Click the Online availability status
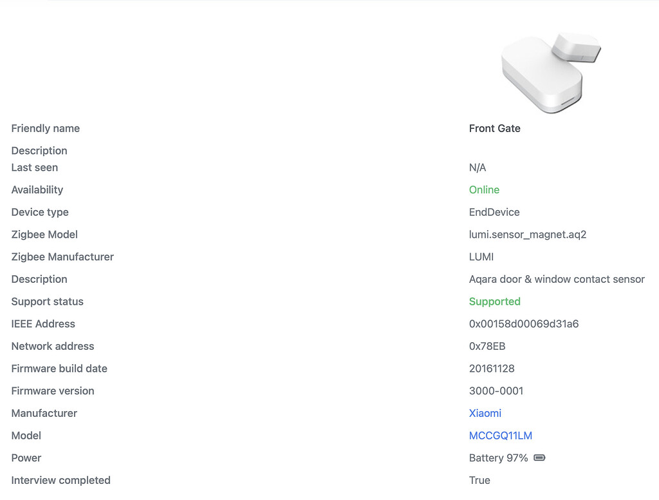The width and height of the screenshot is (659, 500). (x=484, y=189)
